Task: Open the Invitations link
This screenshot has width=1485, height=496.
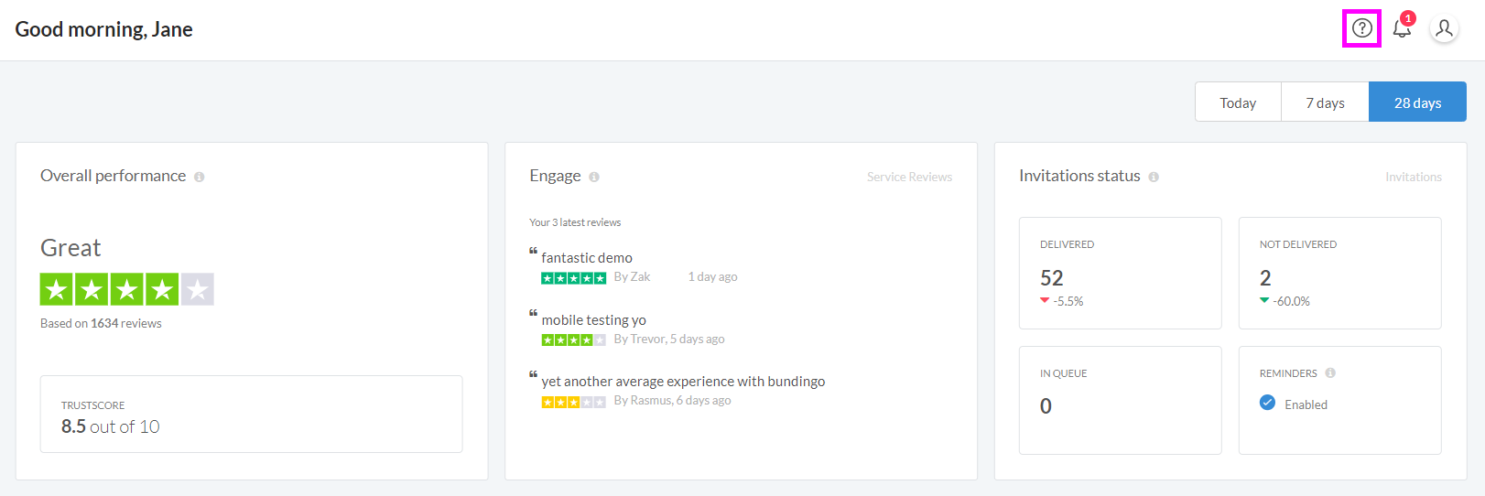Action: (x=1413, y=177)
